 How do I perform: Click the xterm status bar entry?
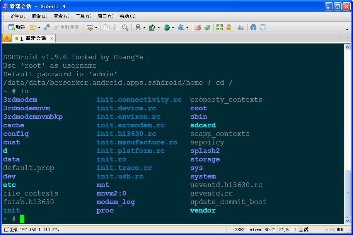coord(256,230)
